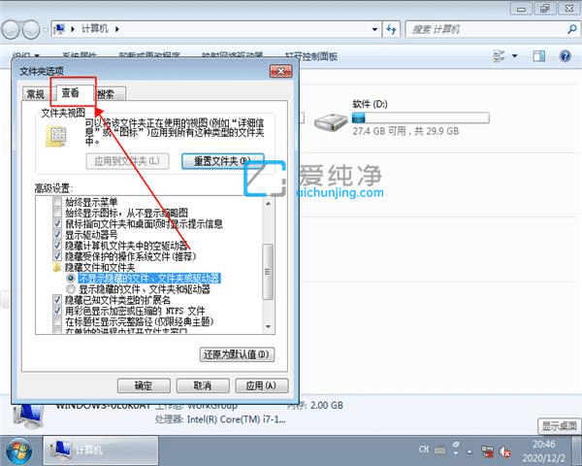Open the address bar history dropdown
The image size is (582, 466).
374,29
